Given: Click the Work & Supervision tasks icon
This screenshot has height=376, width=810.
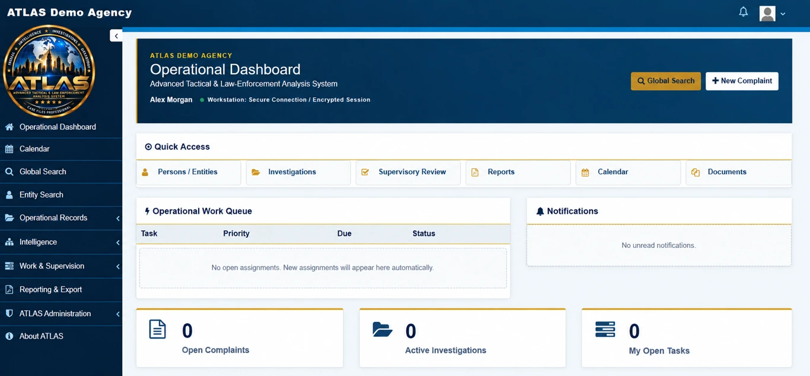Looking at the screenshot, I should (x=9, y=266).
